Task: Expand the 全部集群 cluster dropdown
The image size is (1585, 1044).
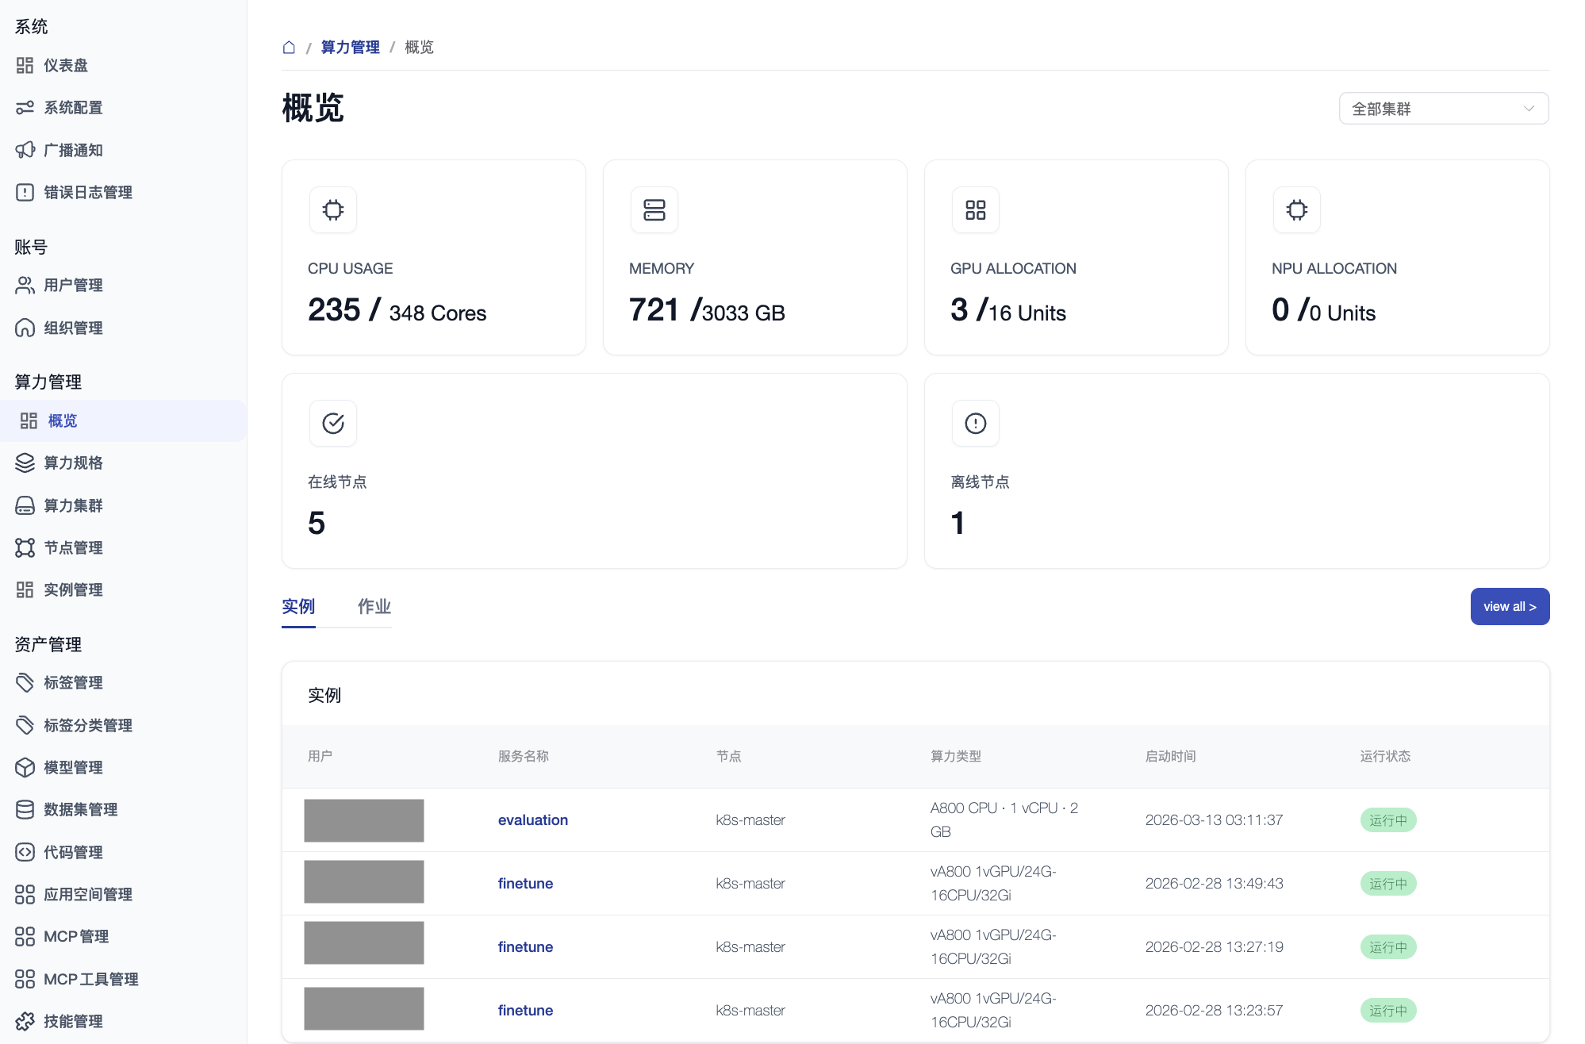Action: pyautogui.click(x=1443, y=109)
